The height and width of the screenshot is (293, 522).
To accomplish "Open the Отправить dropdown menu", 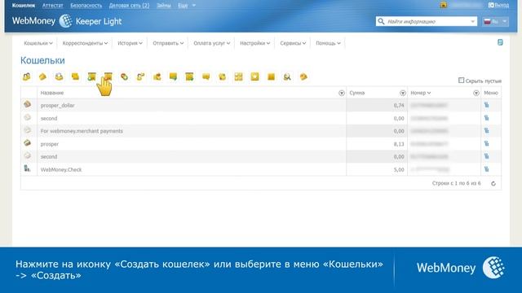I will tap(168, 43).
